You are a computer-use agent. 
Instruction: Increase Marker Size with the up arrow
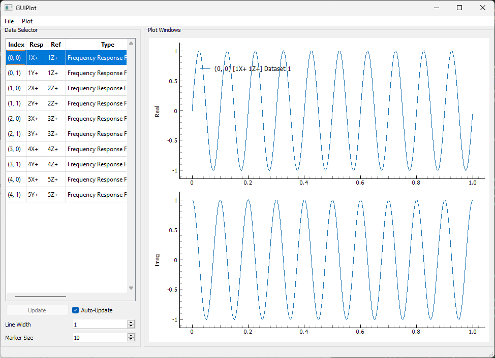[x=131, y=335]
